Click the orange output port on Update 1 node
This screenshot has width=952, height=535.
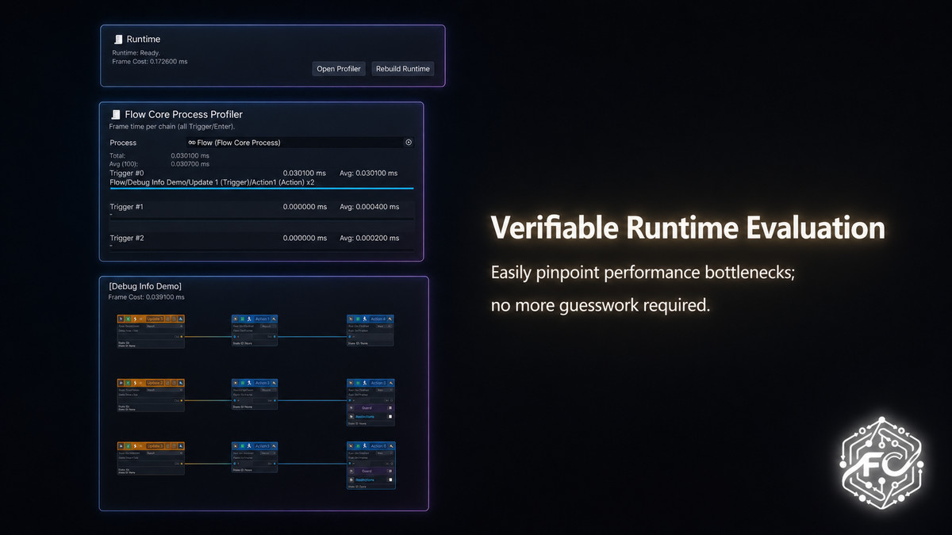click(x=182, y=336)
